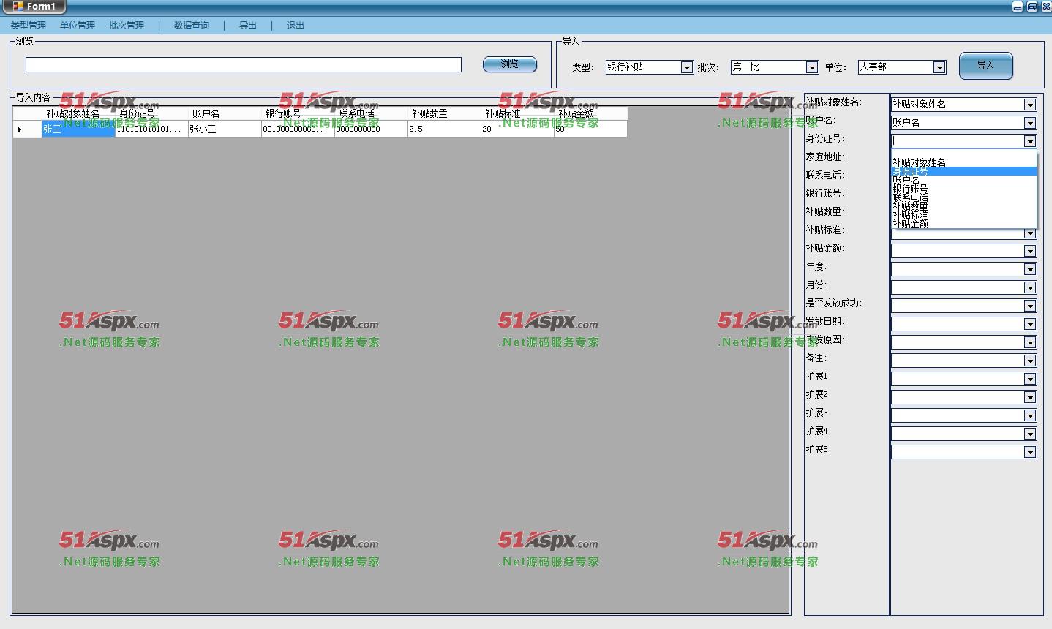This screenshot has height=629, width=1052.
Task: Open the 是否发放成功 combo box
Action: pos(1030,306)
